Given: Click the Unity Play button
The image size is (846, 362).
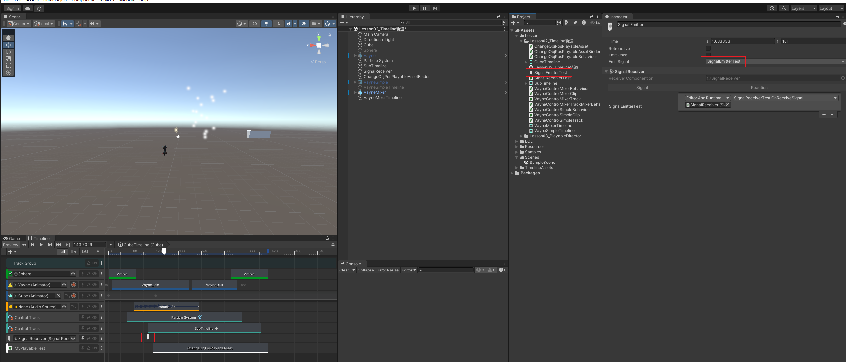Looking at the screenshot, I should tap(414, 8).
